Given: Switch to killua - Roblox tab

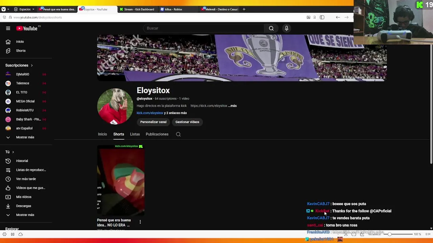Looking at the screenshot, I should (178, 9).
